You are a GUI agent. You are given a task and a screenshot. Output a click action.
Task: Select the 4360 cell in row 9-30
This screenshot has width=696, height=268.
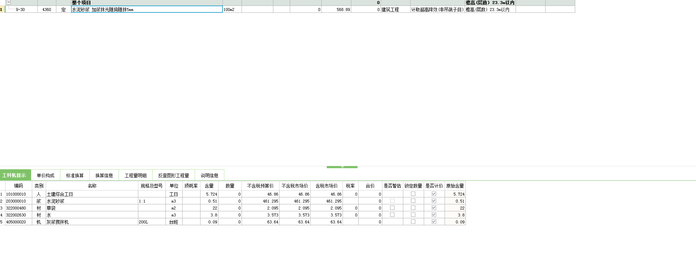[46, 10]
